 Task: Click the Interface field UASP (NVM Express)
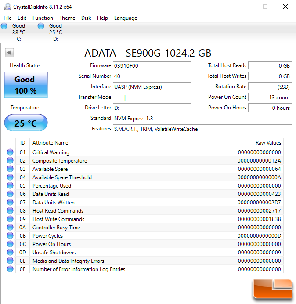click(x=152, y=87)
